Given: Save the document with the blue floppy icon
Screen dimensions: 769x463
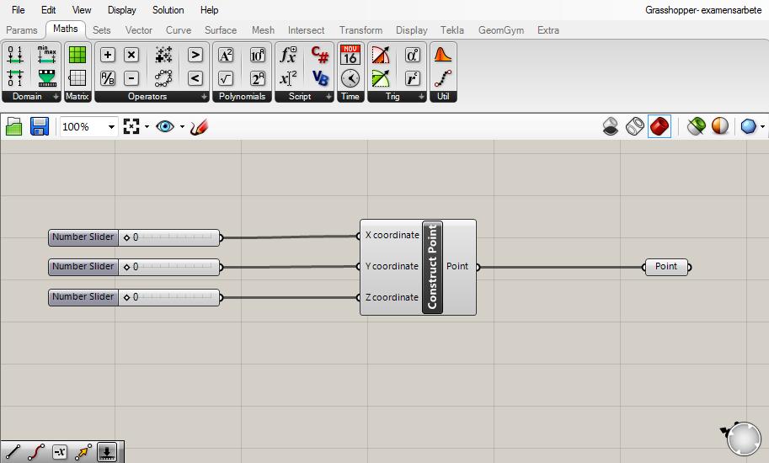Looking at the screenshot, I should pos(40,126).
